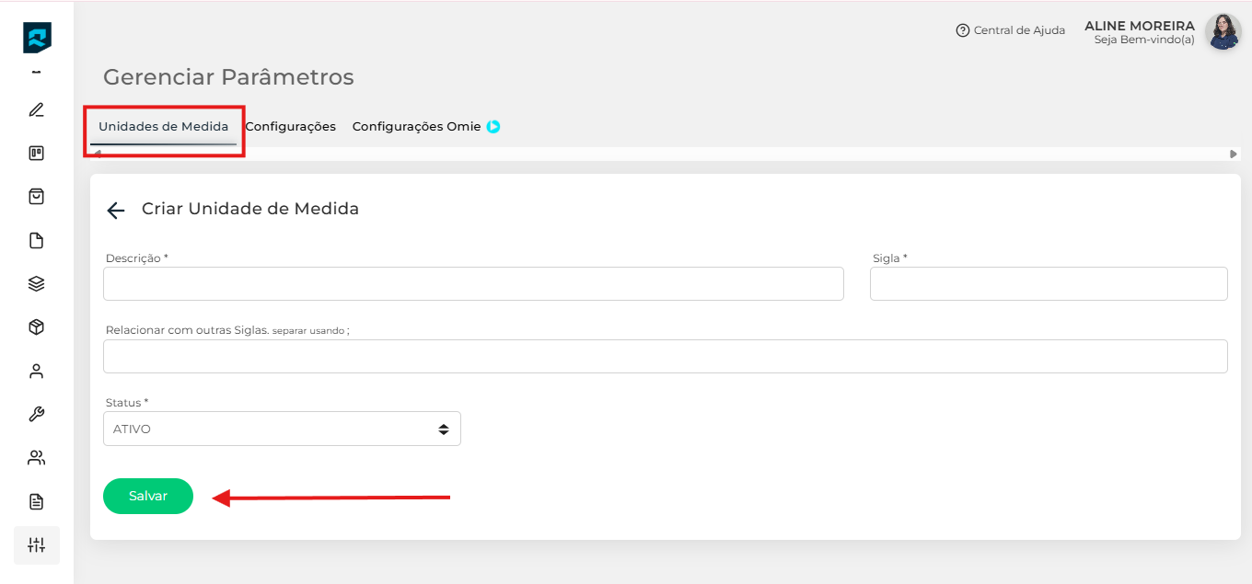Viewport: 1252px width, 584px height.
Task: Click the wrench tool icon in sidebar
Action: [37, 414]
